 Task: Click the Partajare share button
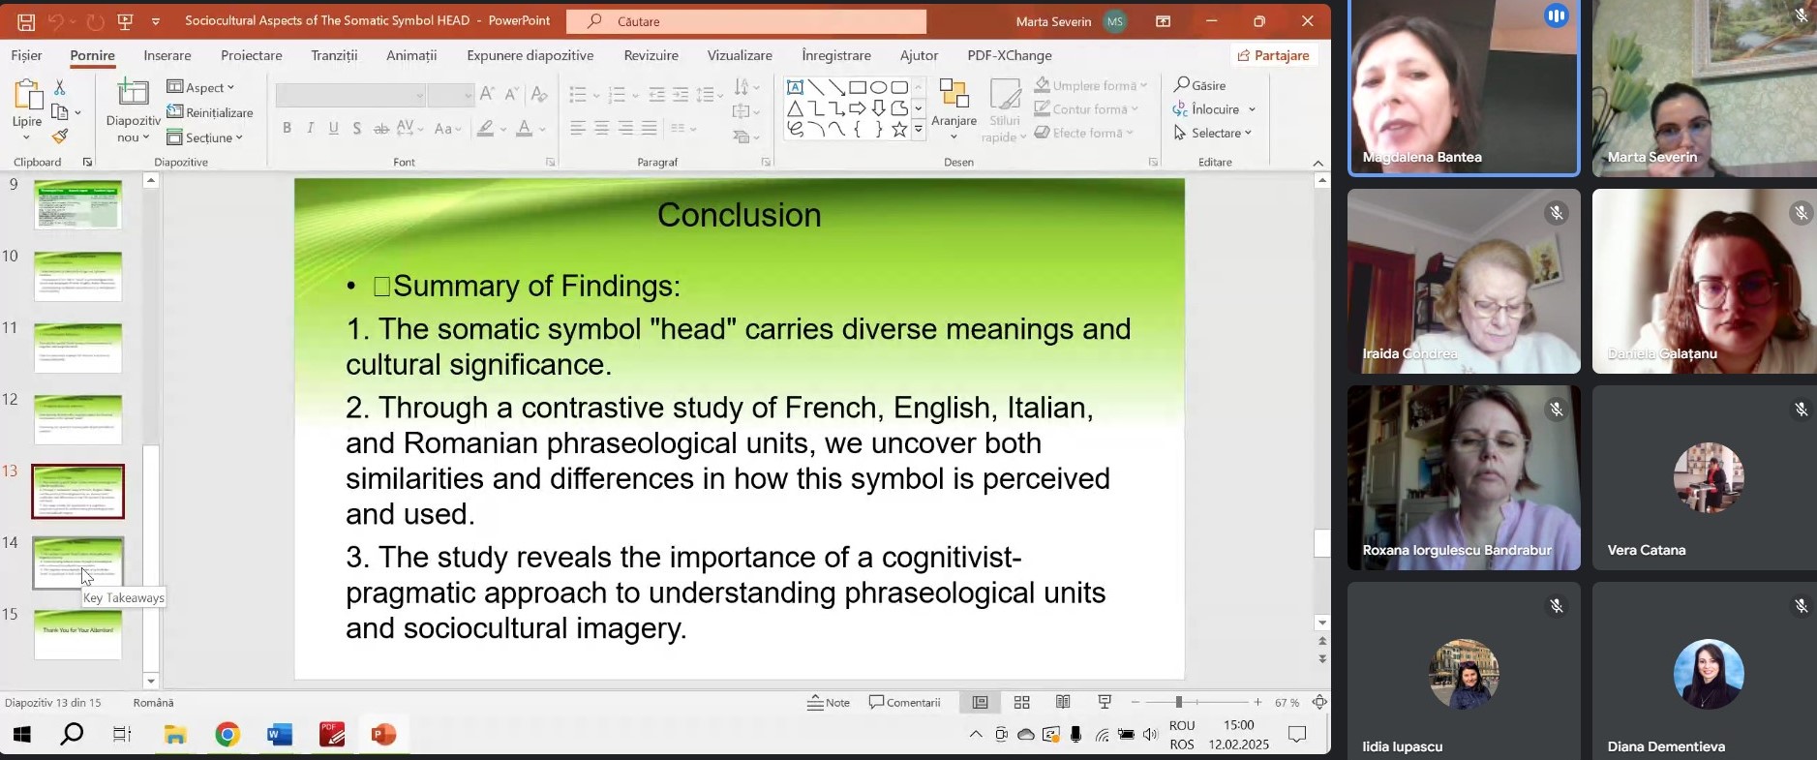pyautogui.click(x=1273, y=55)
